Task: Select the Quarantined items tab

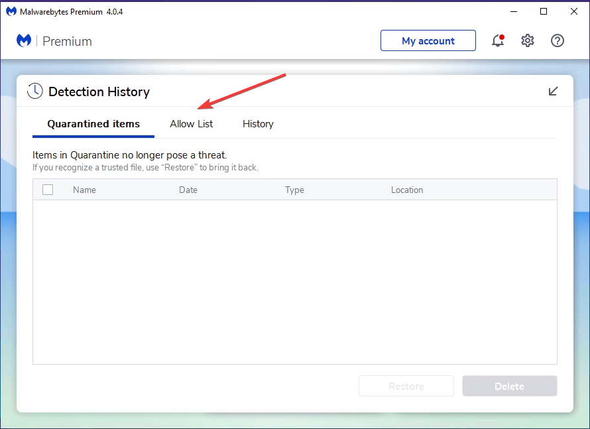Action: 93,124
